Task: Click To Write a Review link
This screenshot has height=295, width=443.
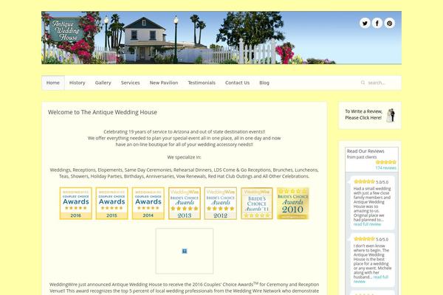Action: [x=363, y=114]
